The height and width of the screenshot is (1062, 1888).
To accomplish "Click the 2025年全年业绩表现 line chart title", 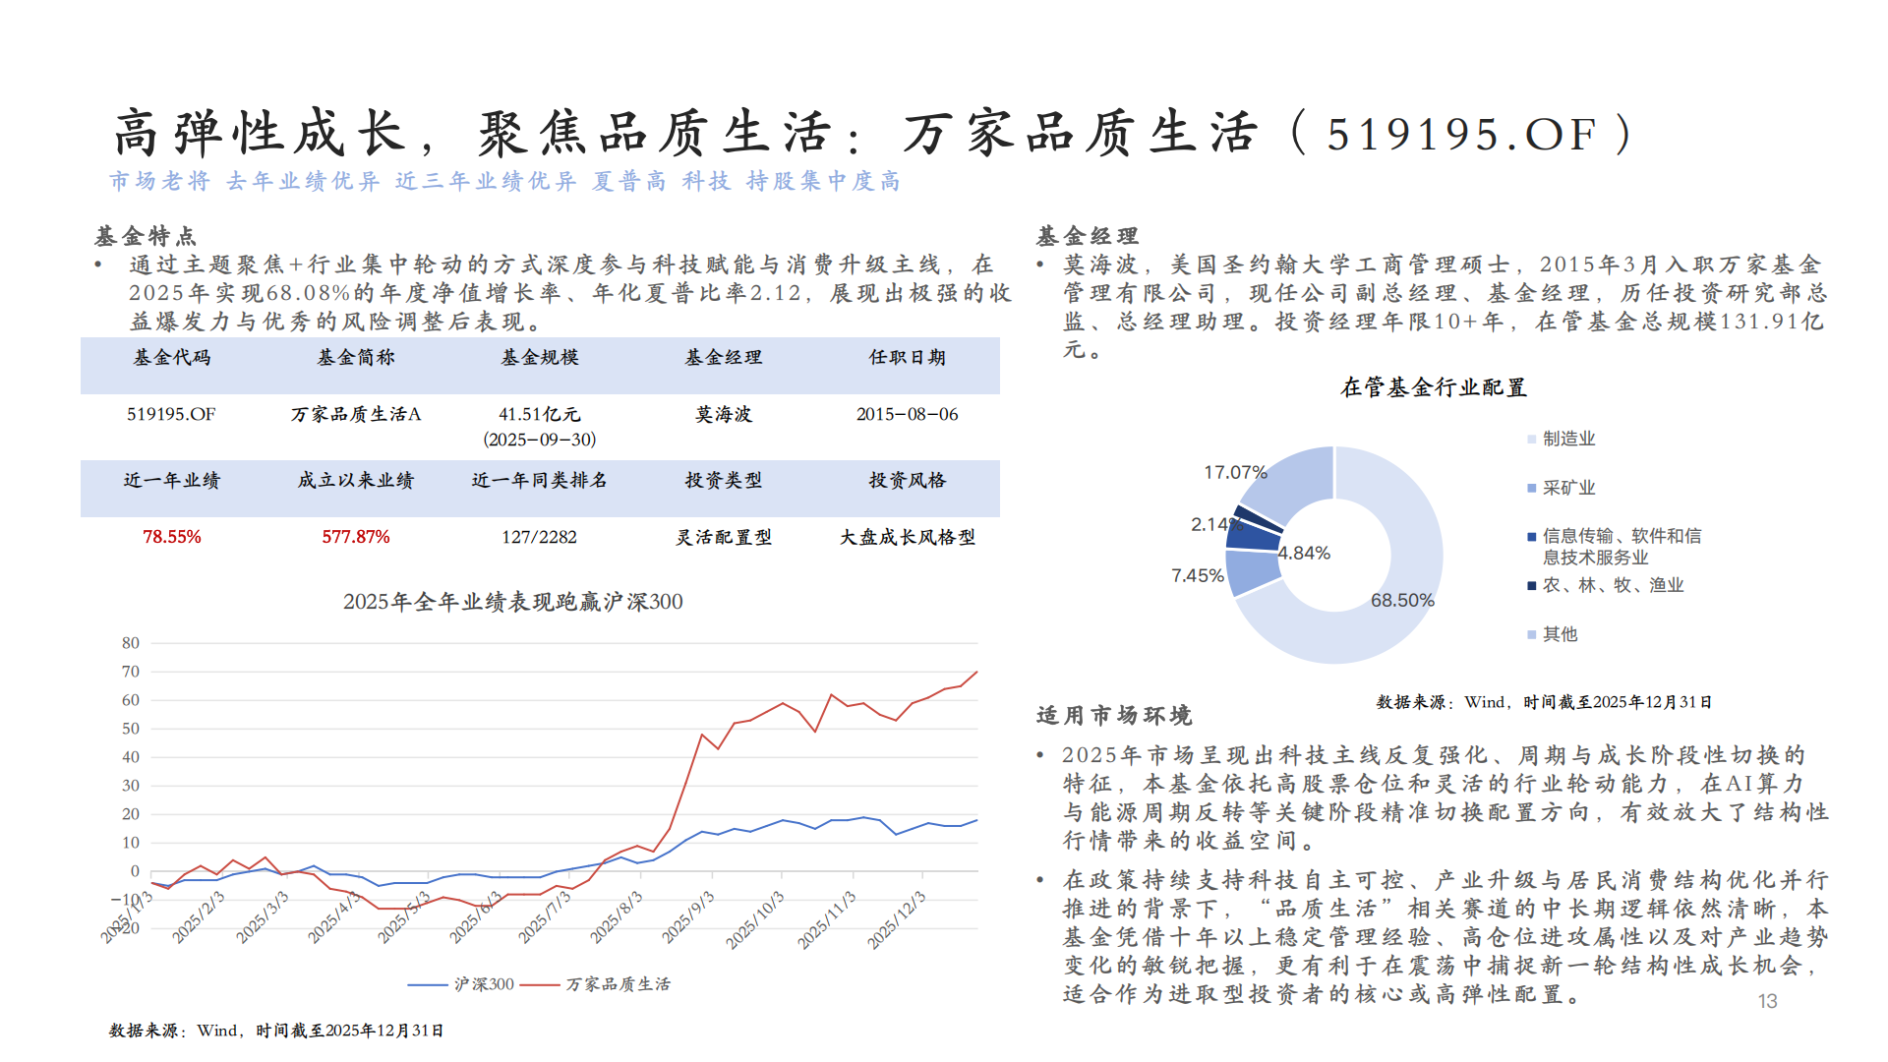I will (x=512, y=602).
